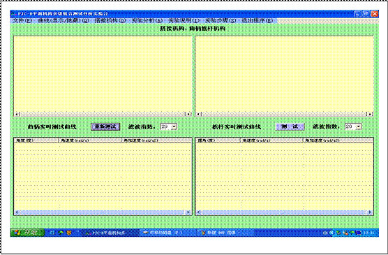Open the 曲线(显示/隐藏) menu
Image resolution: width=388 pixels, height=255 pixels.
click(64, 20)
